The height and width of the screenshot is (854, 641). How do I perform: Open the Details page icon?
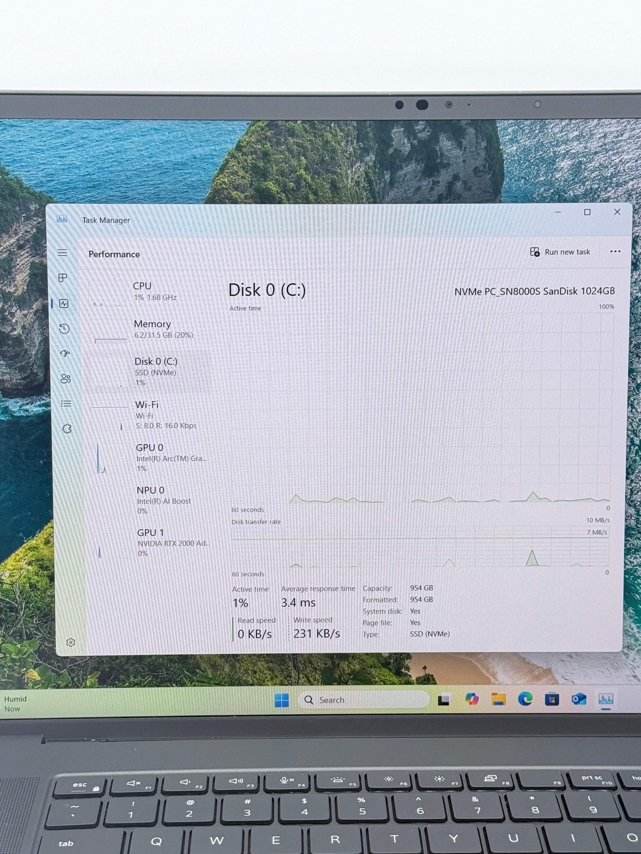[66, 404]
